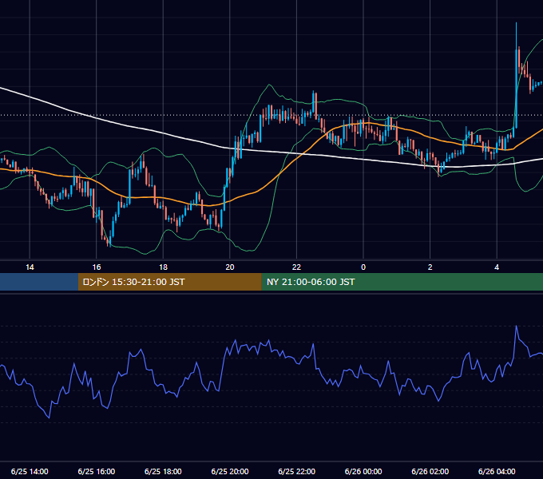Click the 6/26 04:00 date label
Image resolution: width=543 pixels, height=479 pixels.
[x=497, y=471]
